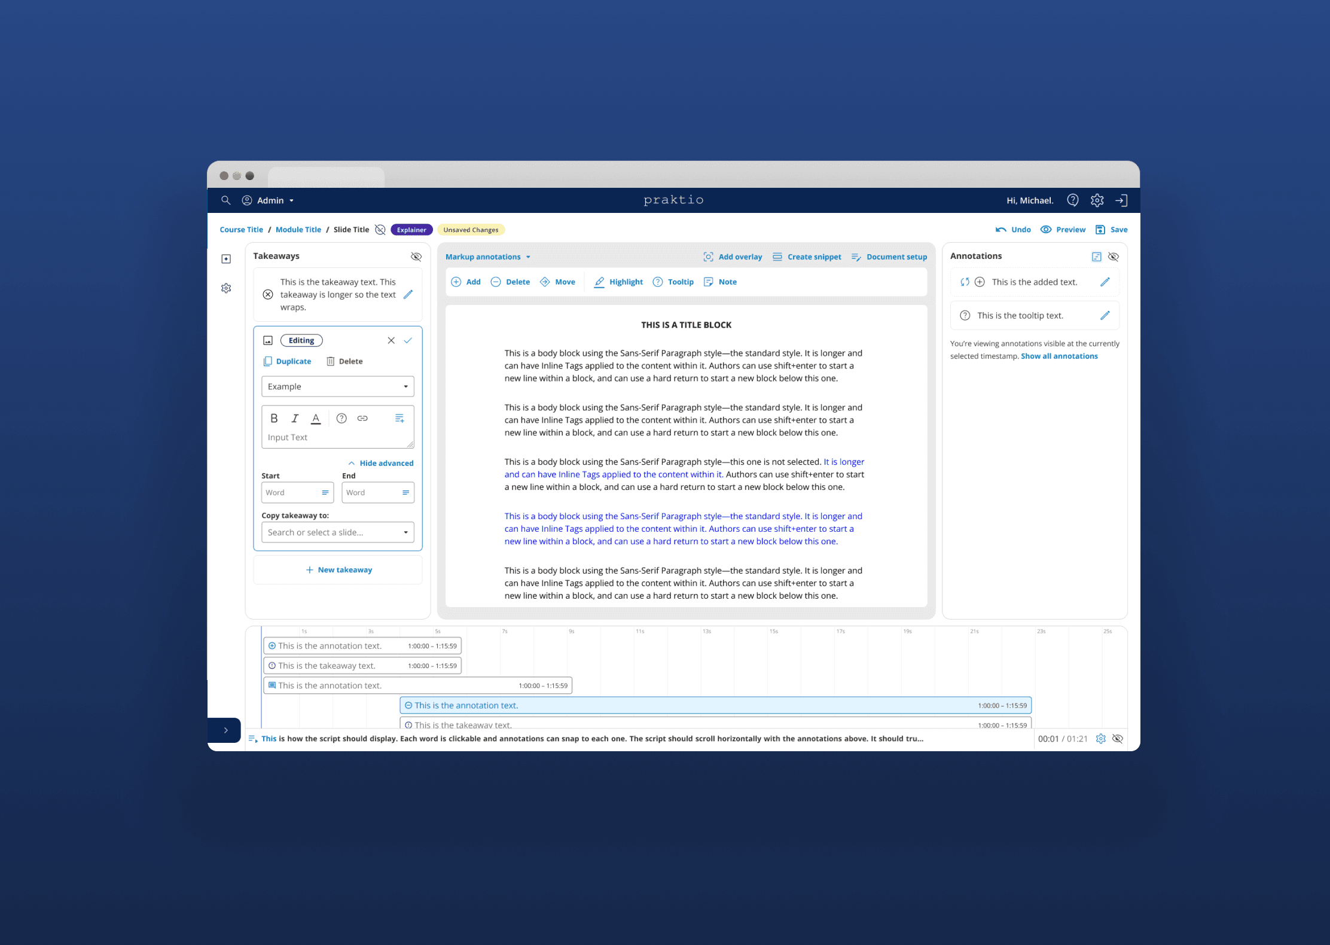
Task: Toggle Annotations panel visibility eye icon
Action: 1113,257
